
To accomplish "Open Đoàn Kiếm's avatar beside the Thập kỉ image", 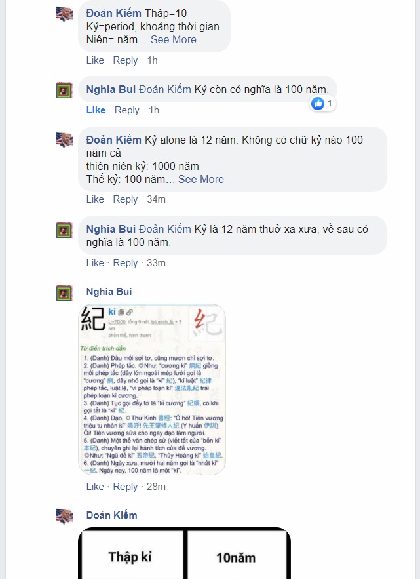I will 64,516.
